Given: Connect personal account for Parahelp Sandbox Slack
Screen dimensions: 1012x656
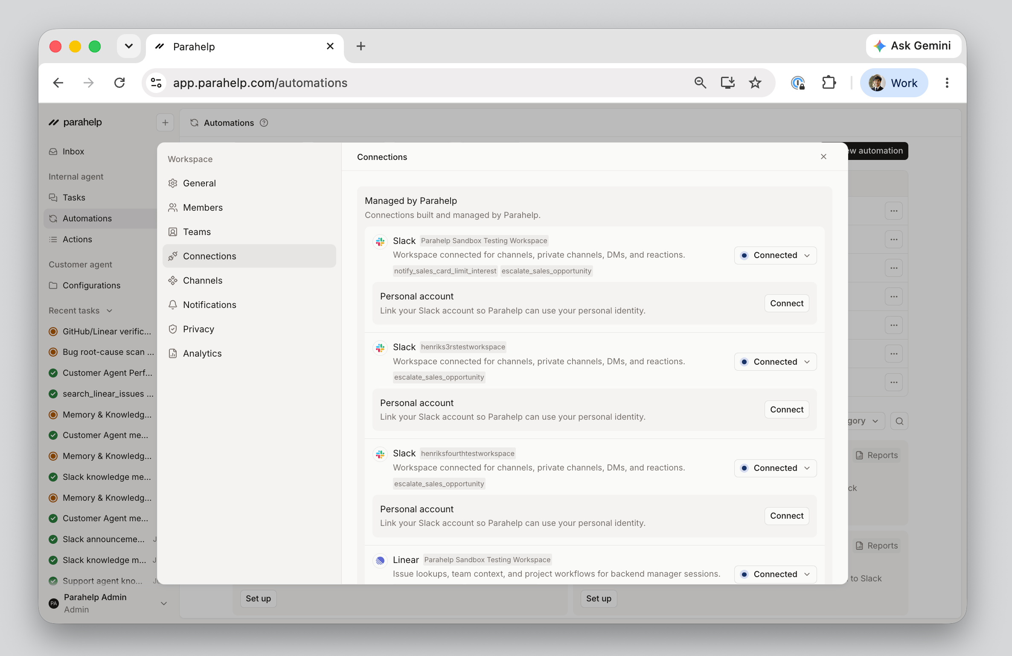Looking at the screenshot, I should click(787, 303).
